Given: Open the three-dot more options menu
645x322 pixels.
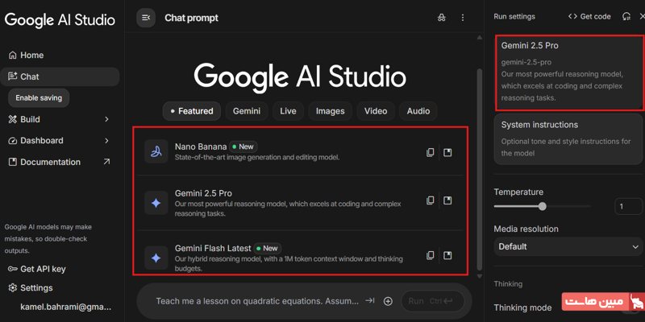Looking at the screenshot, I should pyautogui.click(x=463, y=18).
